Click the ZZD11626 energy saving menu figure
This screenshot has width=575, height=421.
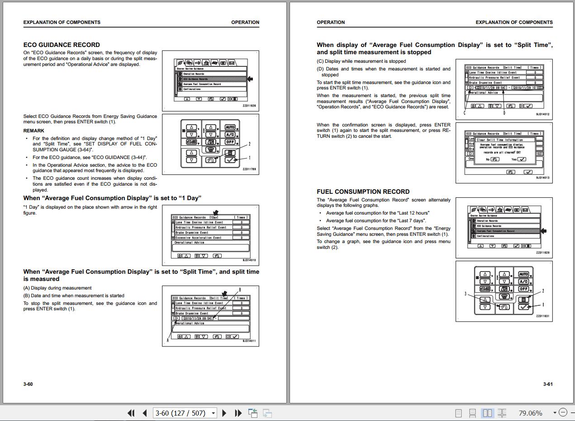point(210,80)
